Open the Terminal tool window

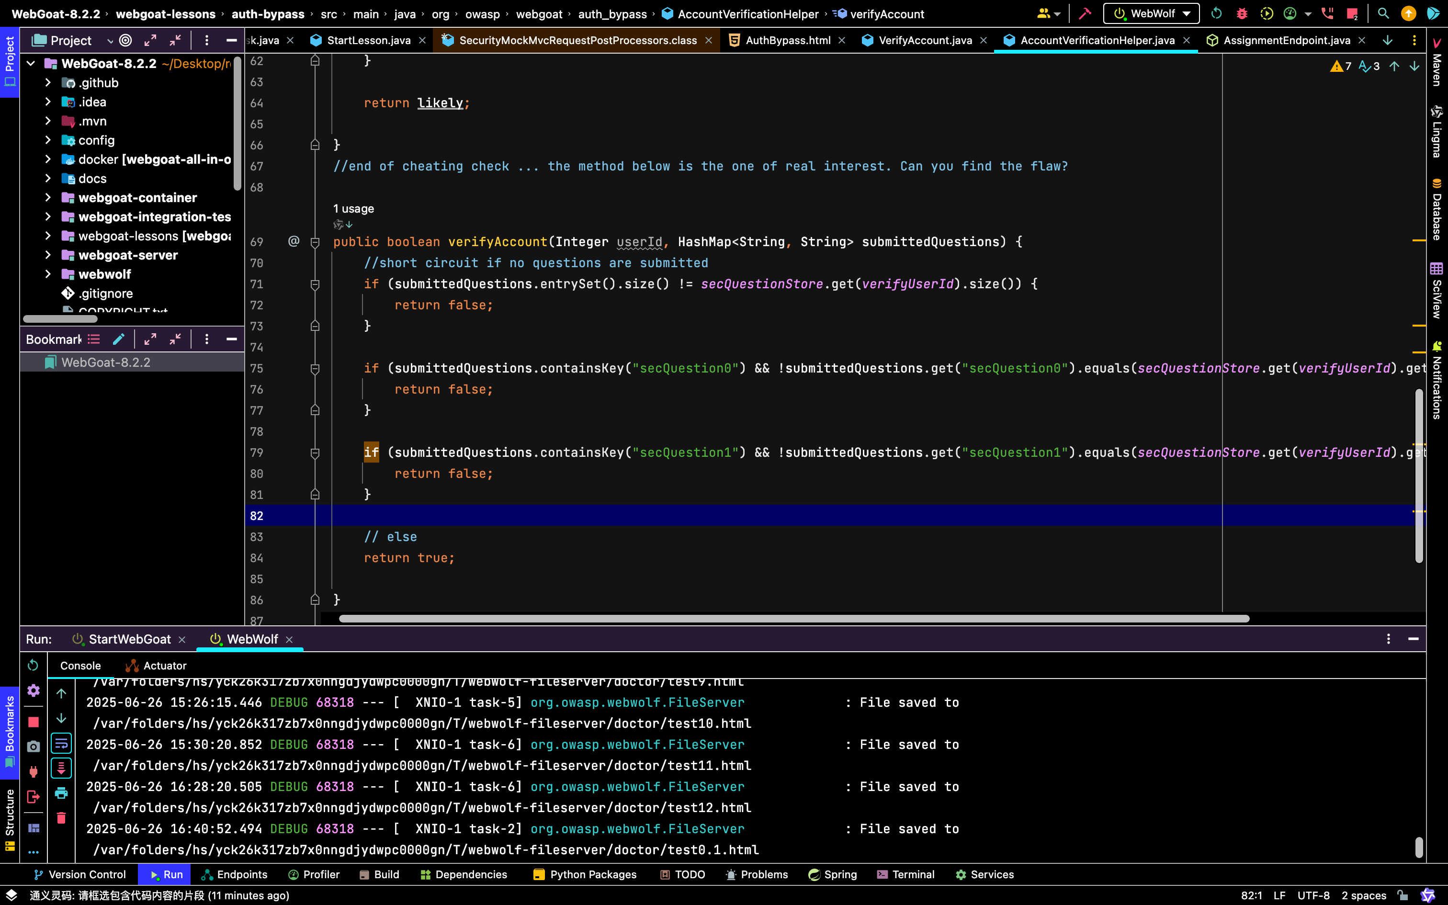(905, 874)
